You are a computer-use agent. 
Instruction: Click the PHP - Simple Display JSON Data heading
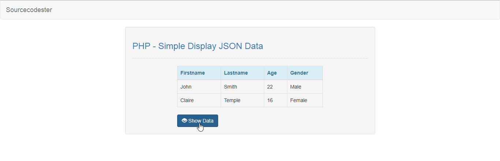198,46
